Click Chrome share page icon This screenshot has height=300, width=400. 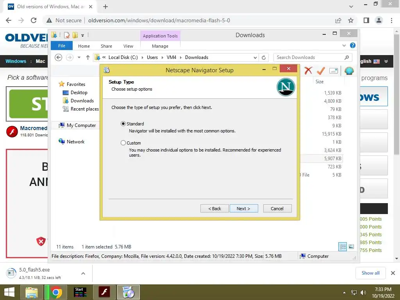click(x=338, y=20)
